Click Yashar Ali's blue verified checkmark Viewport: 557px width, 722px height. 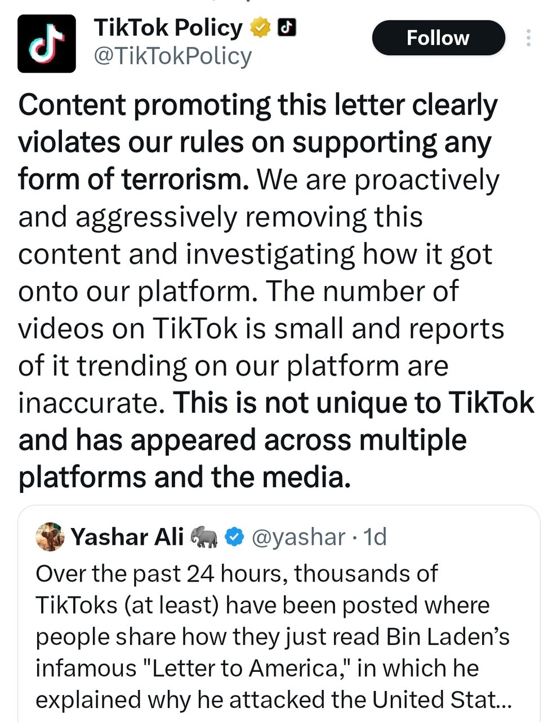pos(233,537)
